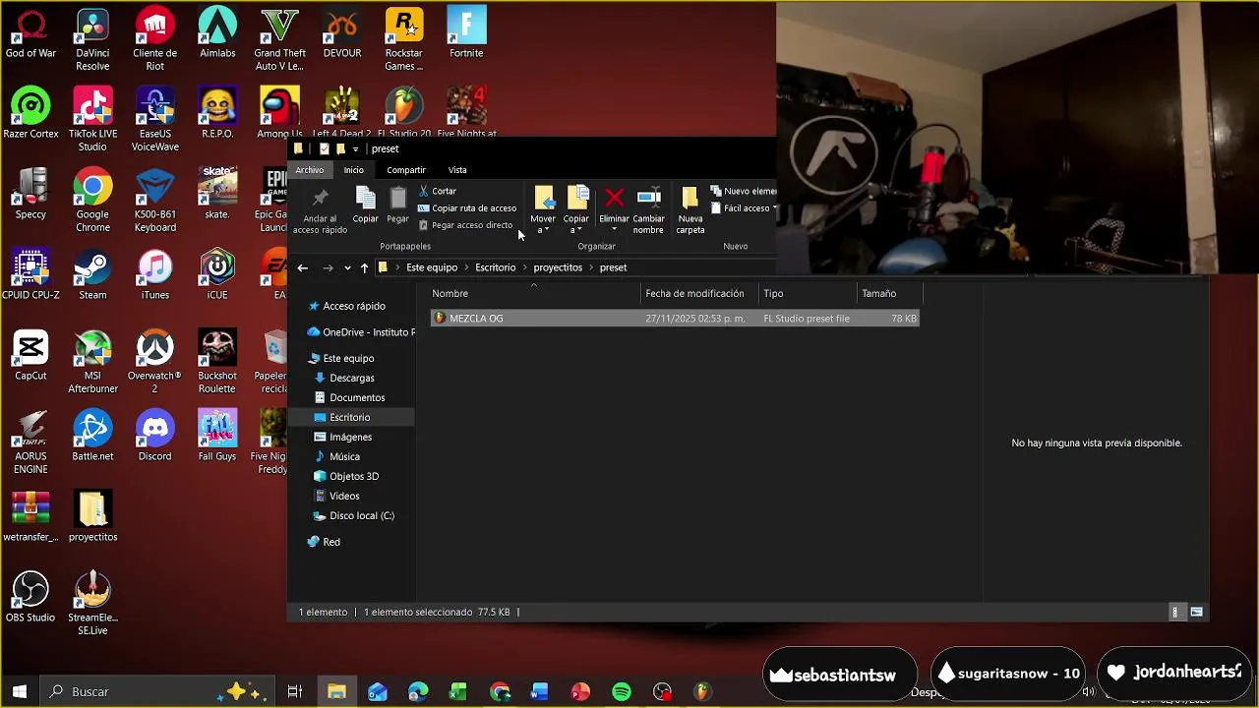Expand the Eliminar dropdown arrow
This screenshot has height=708, width=1259.
point(614,230)
